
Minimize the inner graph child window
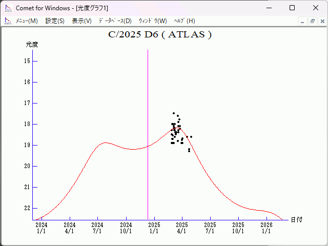click(x=302, y=21)
